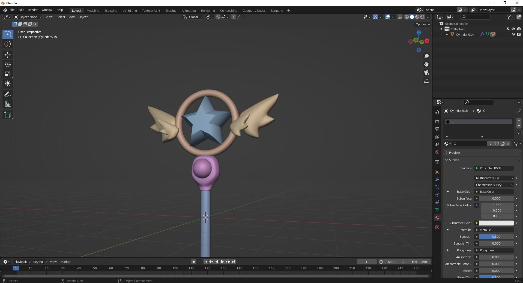Toggle snapping magnet
The image size is (523, 283).
218,17
